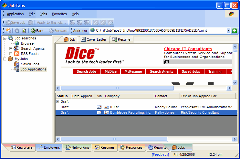Click the Save Job toolbar button
Screen dimensions: 240x159
tap(16, 22)
